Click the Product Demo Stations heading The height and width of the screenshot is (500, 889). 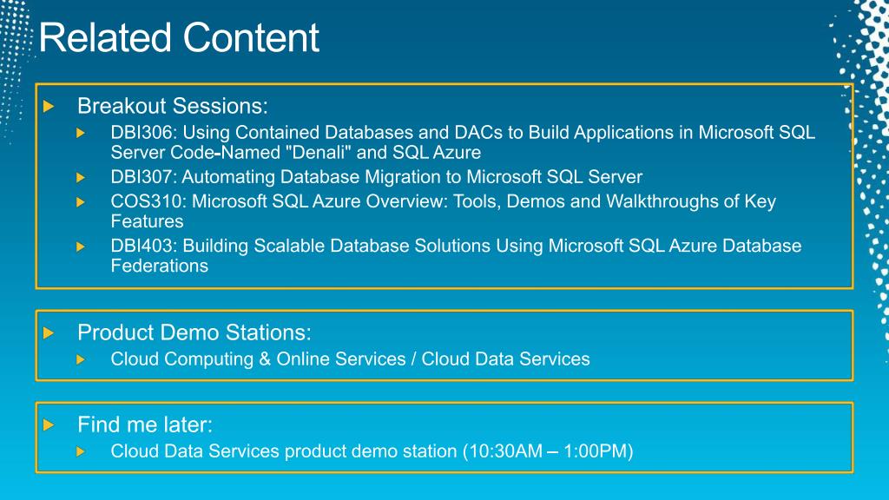click(x=194, y=332)
